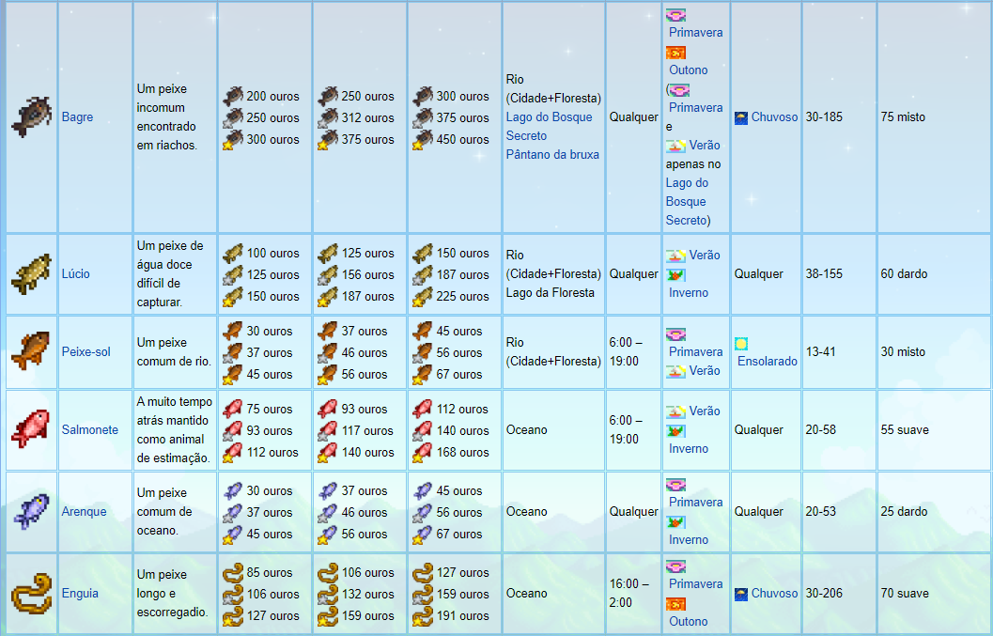Click the sunfish icon next to 30 ouros
993x636 pixels.
coord(232,332)
